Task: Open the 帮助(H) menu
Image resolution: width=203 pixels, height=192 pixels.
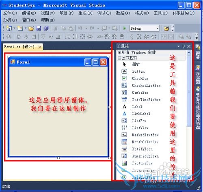Action: click(x=48, y=20)
